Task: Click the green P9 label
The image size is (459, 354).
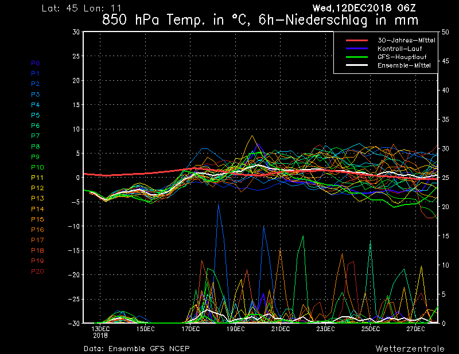Action: [36, 157]
